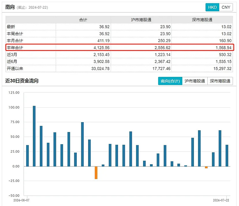Image resolution: width=239 pixels, height=206 pixels.
Task: Click the 近3月 row label
Action: pyautogui.click(x=12, y=55)
